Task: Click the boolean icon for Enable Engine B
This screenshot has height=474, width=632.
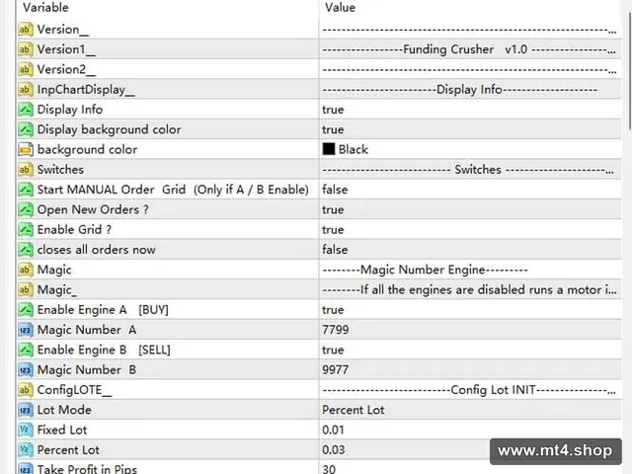Action: click(25, 350)
